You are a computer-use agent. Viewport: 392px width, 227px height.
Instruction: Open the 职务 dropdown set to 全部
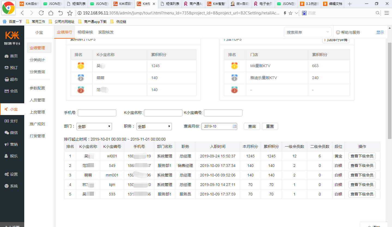[154, 126]
